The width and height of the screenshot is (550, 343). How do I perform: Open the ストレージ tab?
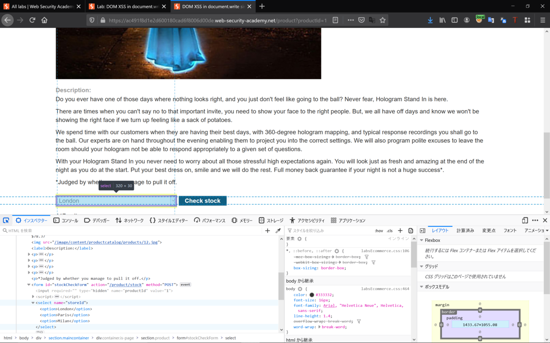pos(271,220)
